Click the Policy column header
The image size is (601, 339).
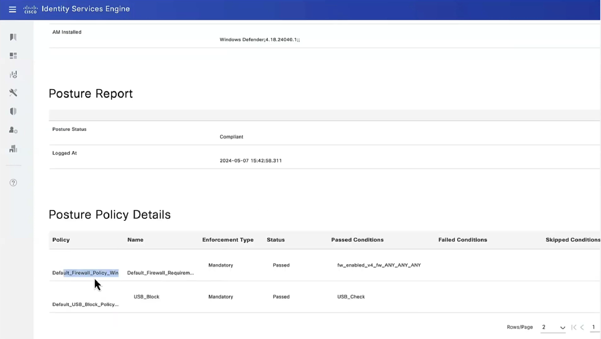61,240
